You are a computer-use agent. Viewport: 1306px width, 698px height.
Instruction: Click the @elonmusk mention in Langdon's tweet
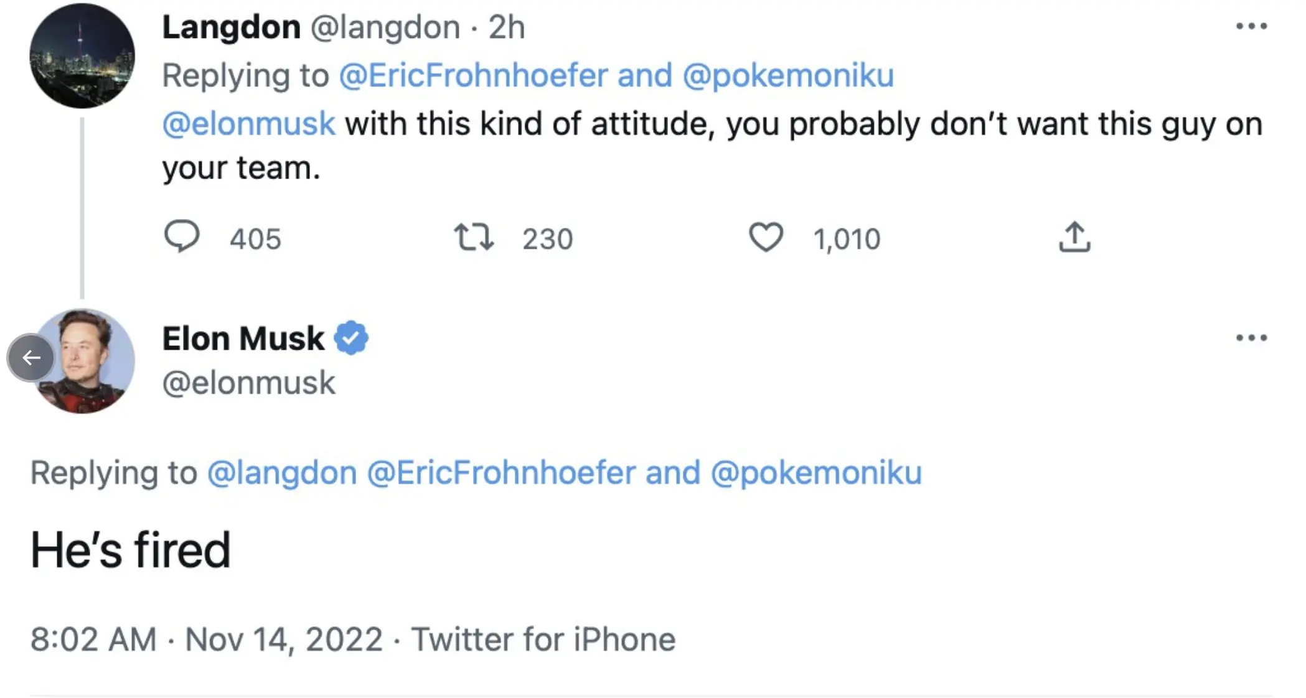click(248, 124)
